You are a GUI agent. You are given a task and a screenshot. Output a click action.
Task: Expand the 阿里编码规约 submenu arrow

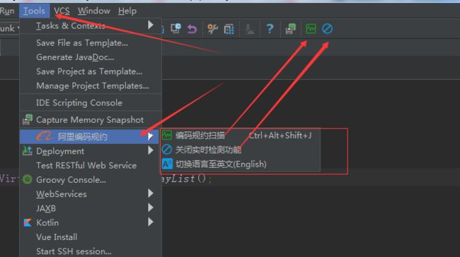[x=151, y=136]
